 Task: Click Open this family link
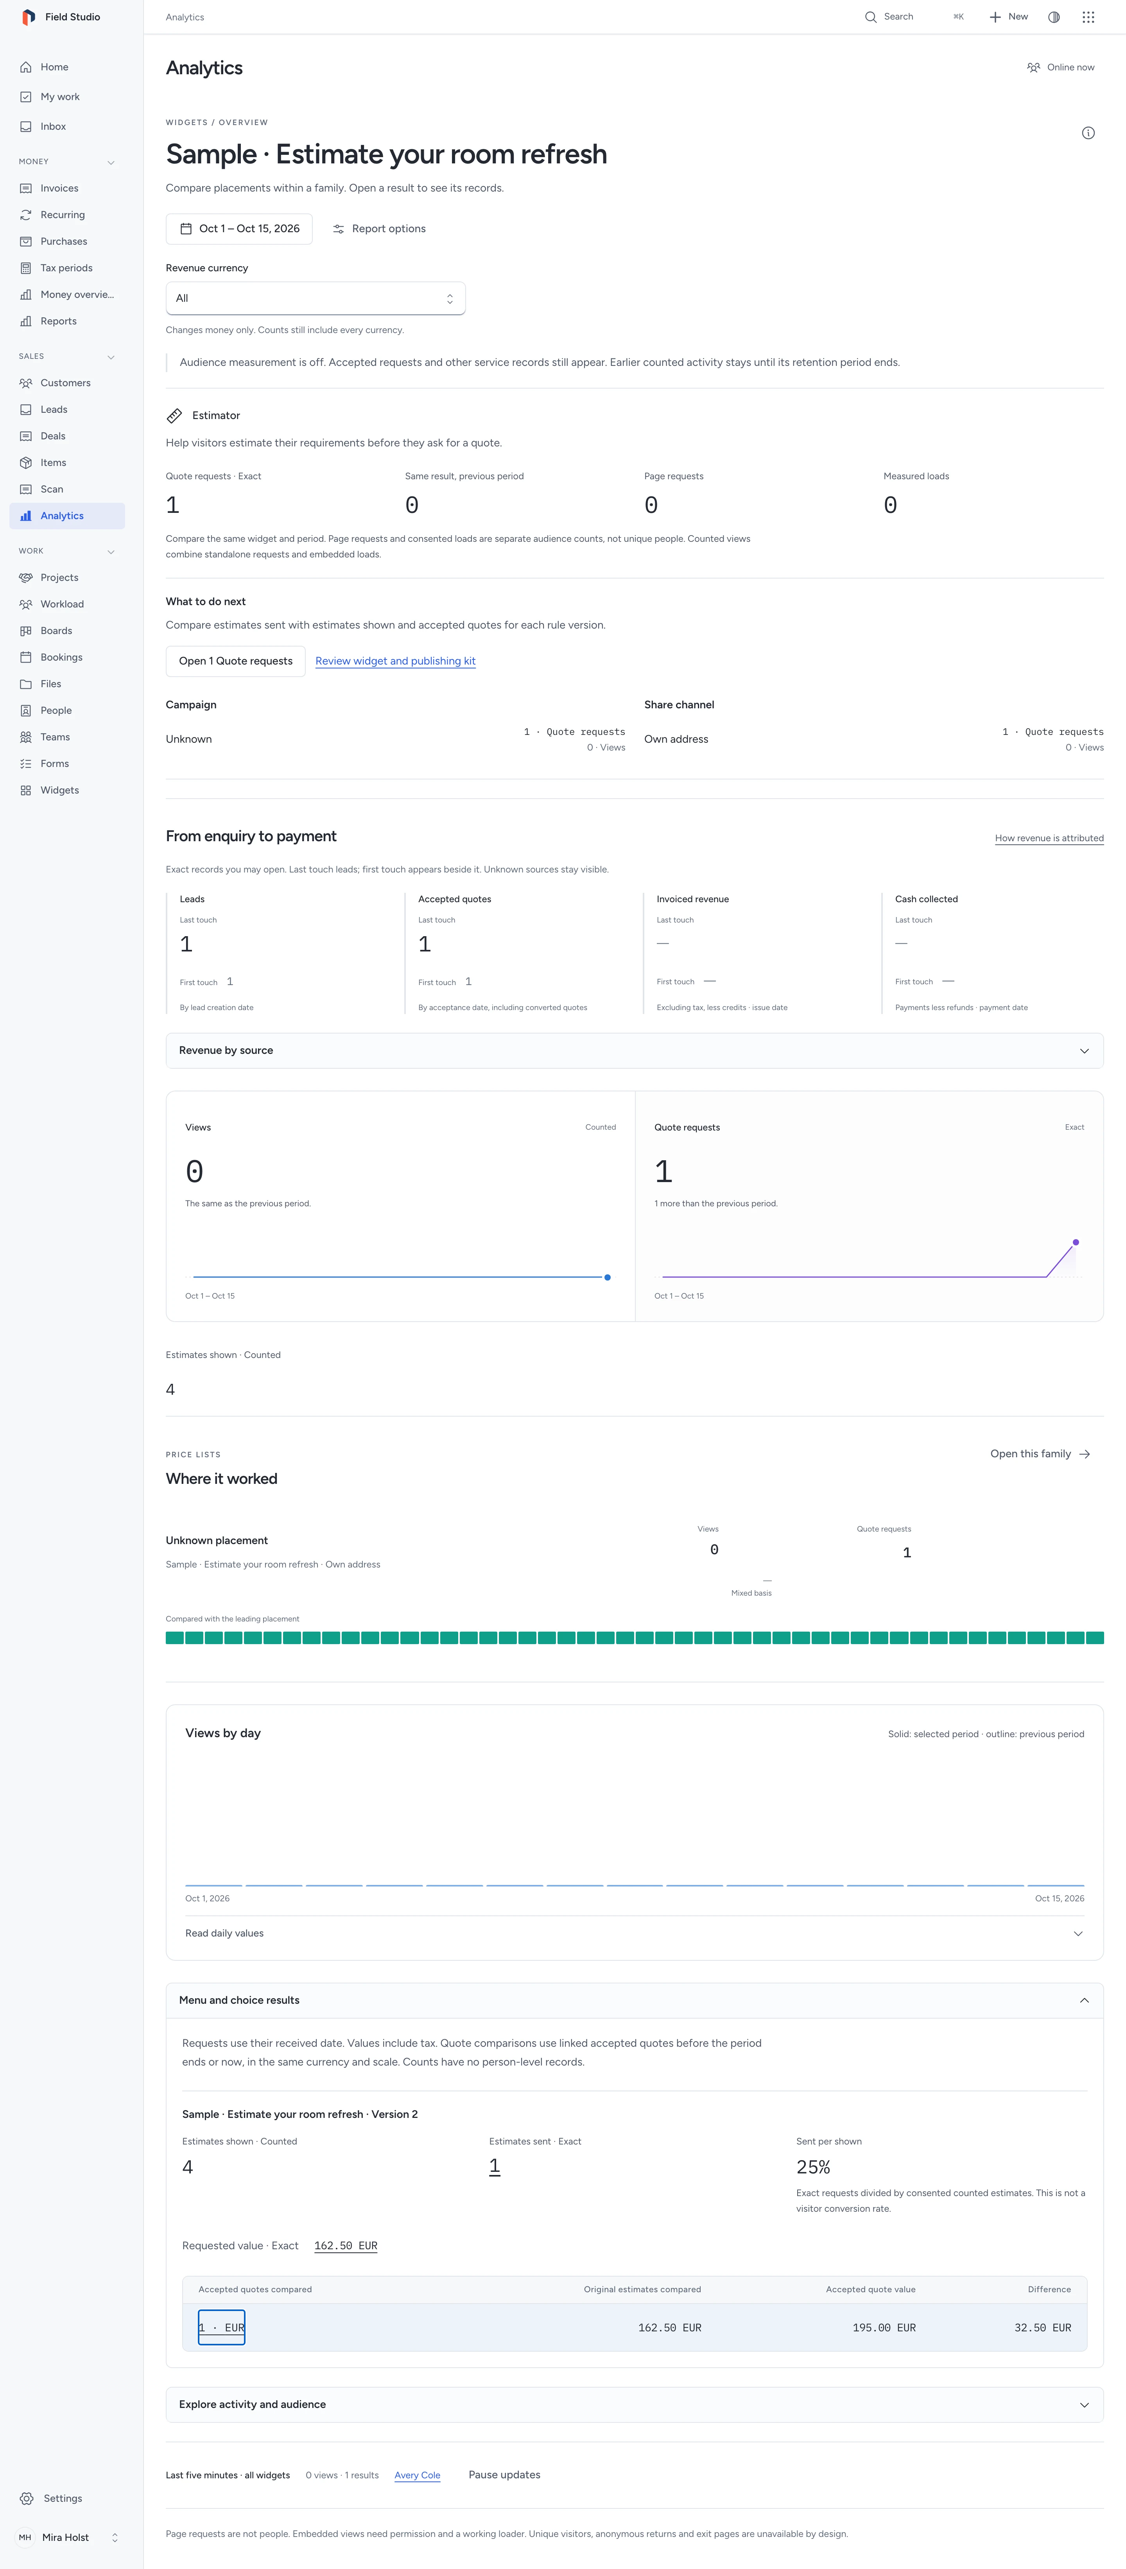click(x=1040, y=1454)
